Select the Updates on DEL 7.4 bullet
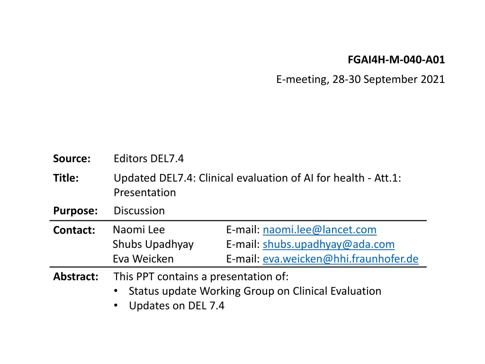485x364 pixels. tap(177, 306)
